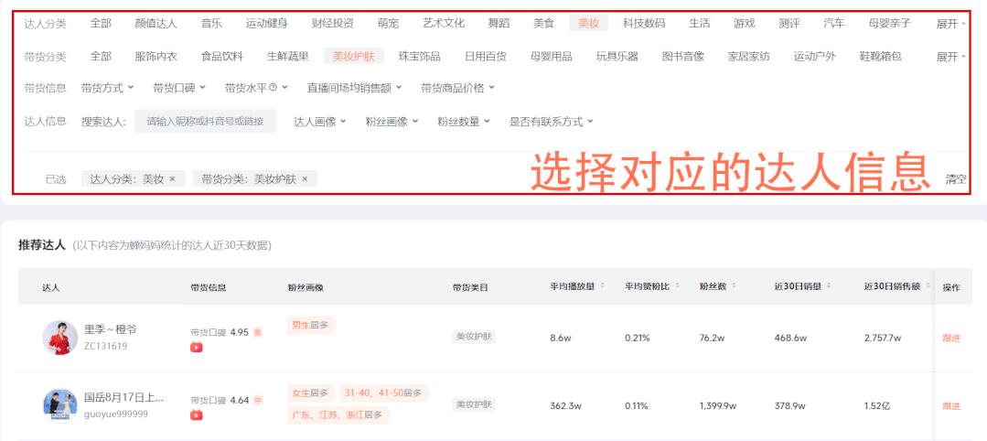Open 国岳 influencer avatar thumbnail
The width and height of the screenshot is (987, 441).
pyautogui.click(x=59, y=405)
